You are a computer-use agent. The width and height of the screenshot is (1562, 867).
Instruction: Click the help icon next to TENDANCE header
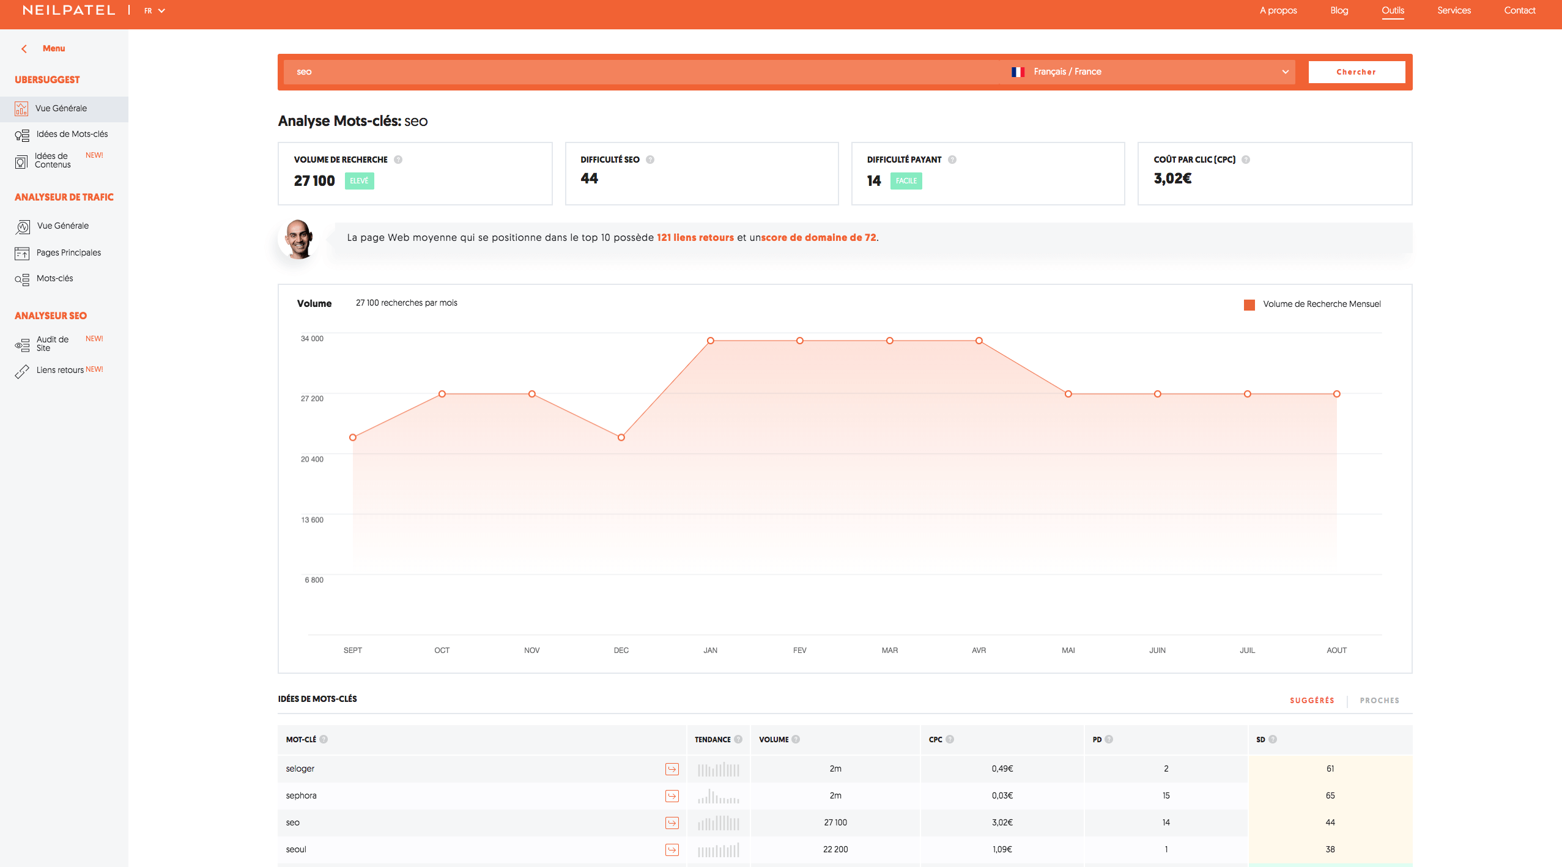tap(738, 739)
